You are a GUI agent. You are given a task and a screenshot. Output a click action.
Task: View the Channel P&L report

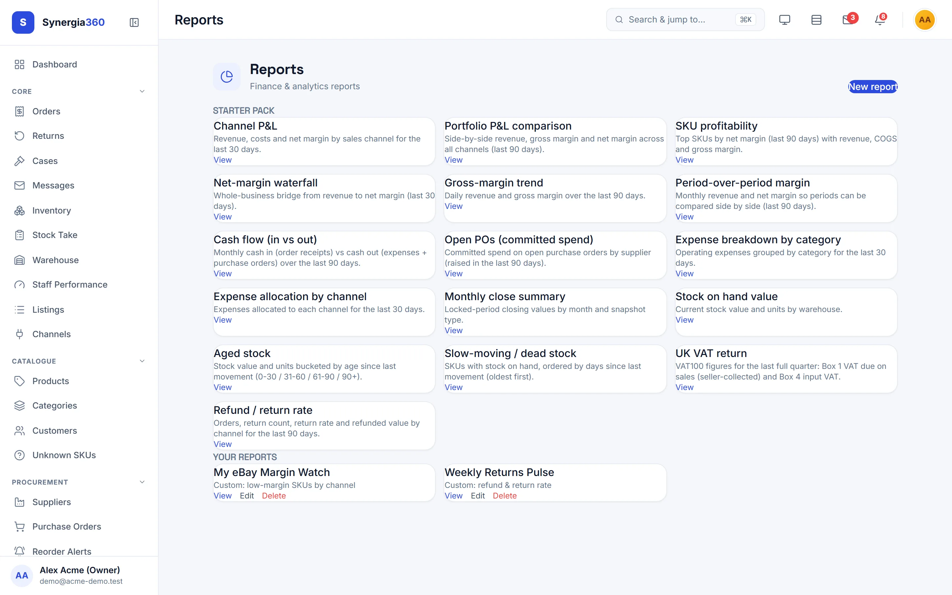point(222,160)
